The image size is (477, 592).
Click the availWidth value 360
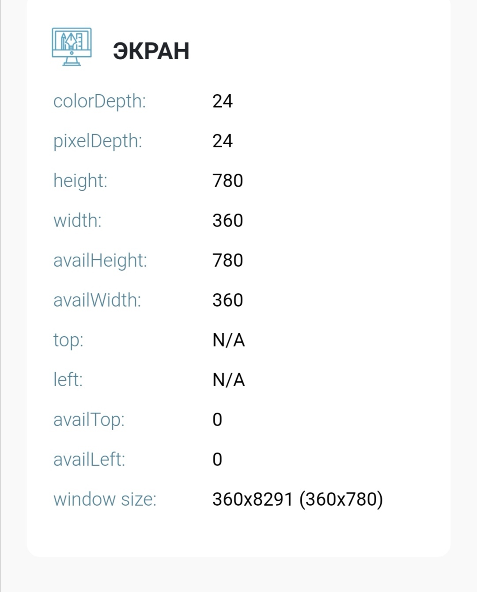pyautogui.click(x=227, y=300)
